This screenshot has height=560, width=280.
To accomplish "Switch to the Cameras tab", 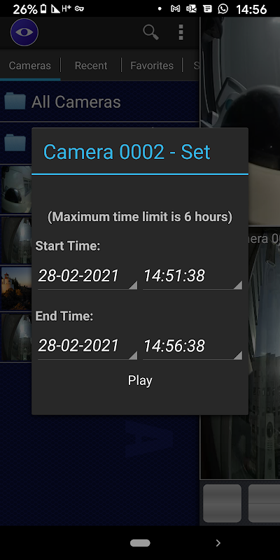I will tap(30, 66).
